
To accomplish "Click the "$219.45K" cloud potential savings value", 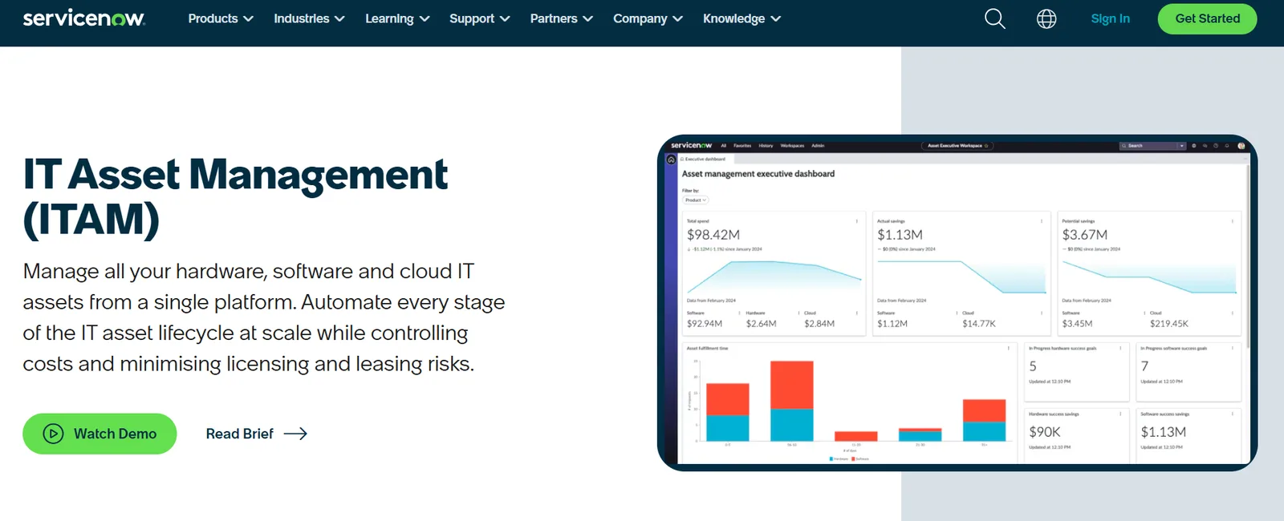I will pyautogui.click(x=1169, y=324).
